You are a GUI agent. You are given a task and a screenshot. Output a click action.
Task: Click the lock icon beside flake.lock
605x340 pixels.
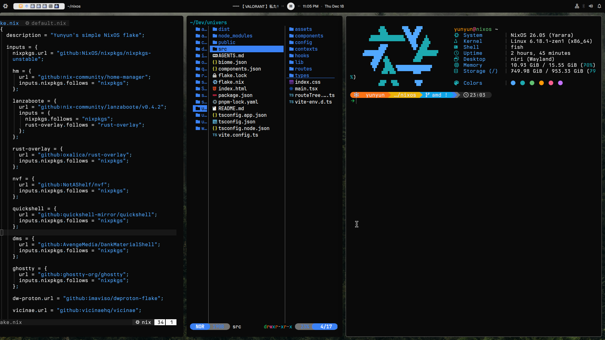(x=215, y=75)
